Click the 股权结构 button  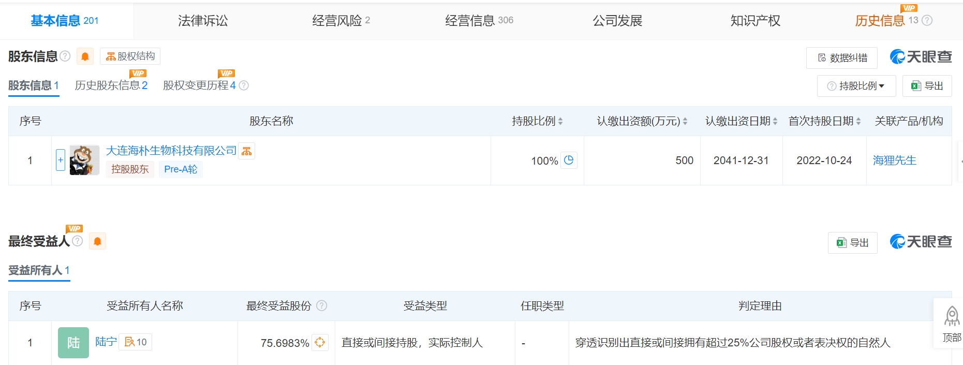click(x=130, y=56)
